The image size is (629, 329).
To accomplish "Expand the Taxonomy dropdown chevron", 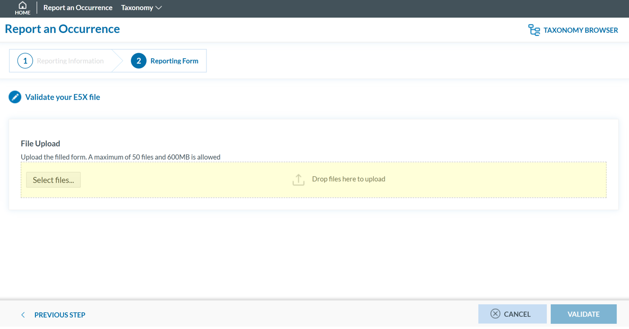I will pos(159,8).
